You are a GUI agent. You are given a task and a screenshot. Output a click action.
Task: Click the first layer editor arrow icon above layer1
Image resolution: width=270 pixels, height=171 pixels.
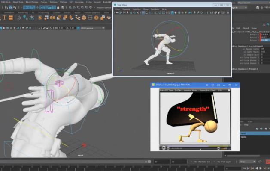point(257,129)
